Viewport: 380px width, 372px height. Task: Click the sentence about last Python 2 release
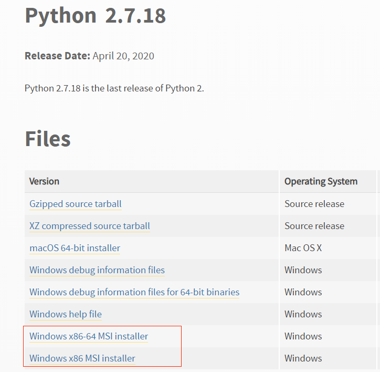[x=114, y=88]
